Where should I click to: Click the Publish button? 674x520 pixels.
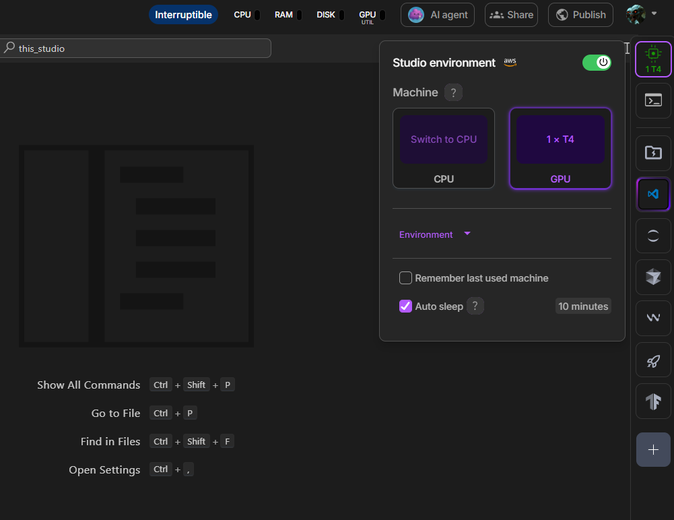point(580,15)
